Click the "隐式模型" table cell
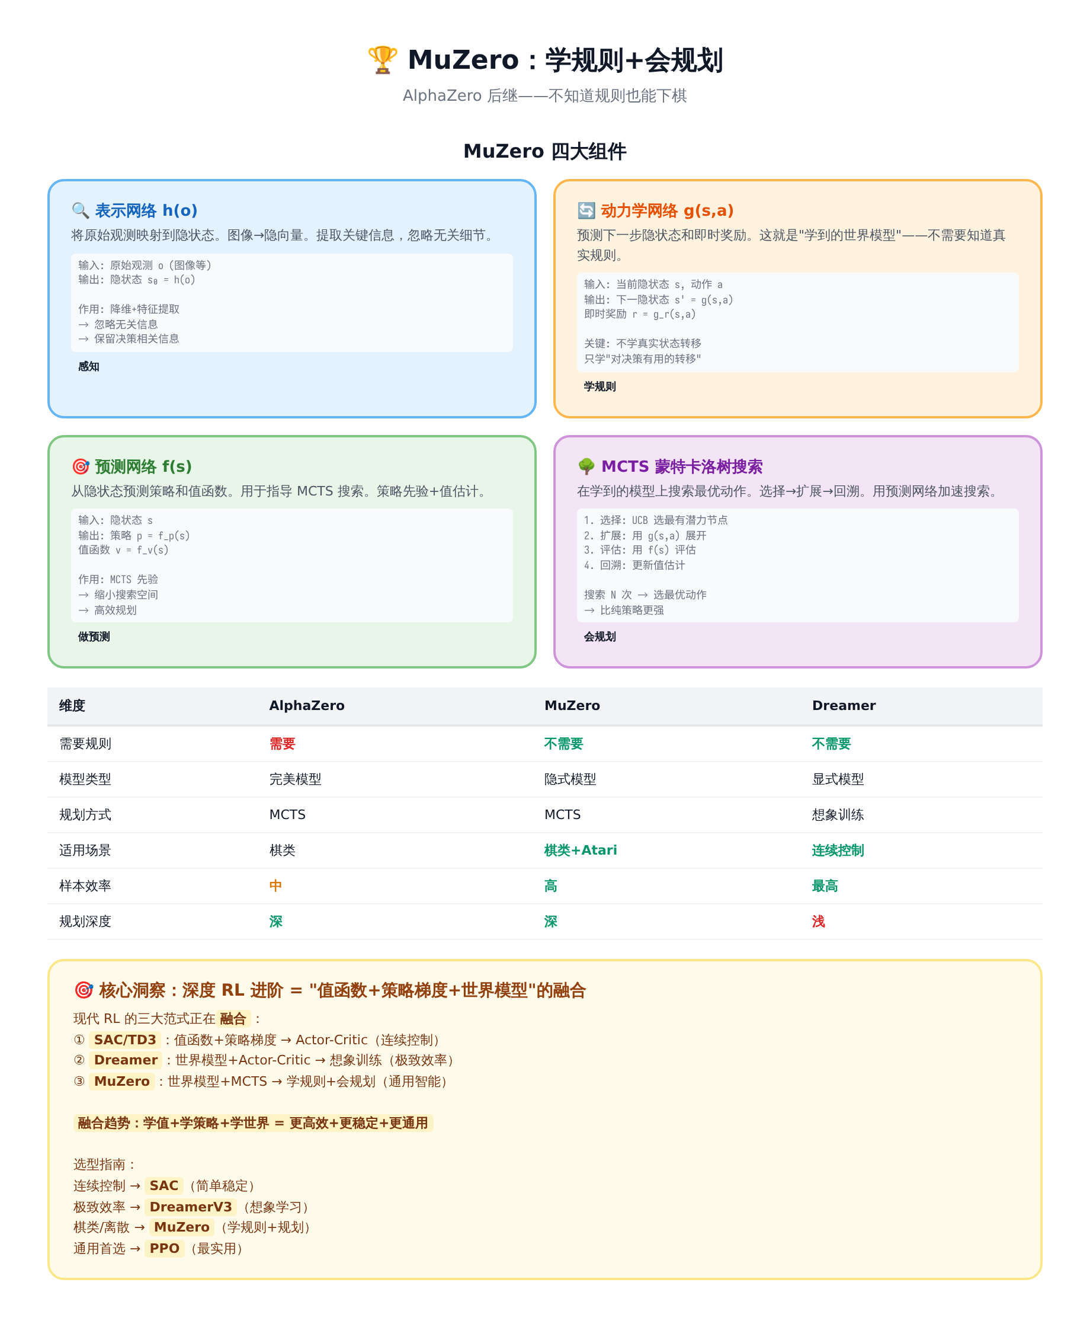This screenshot has width=1090, height=1324. [570, 779]
